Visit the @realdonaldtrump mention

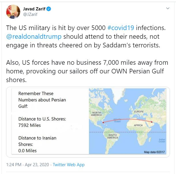pos(35,37)
